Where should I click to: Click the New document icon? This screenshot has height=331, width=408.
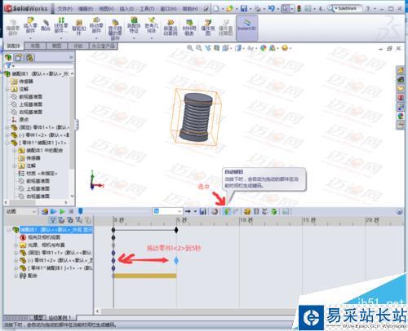pos(216,9)
